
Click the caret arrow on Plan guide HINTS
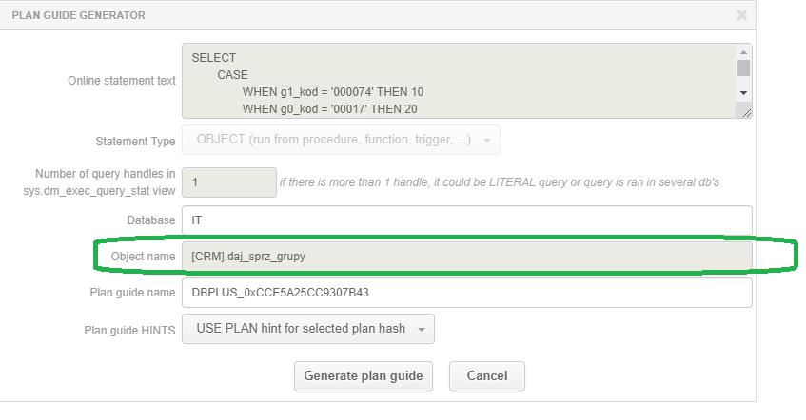pos(422,330)
